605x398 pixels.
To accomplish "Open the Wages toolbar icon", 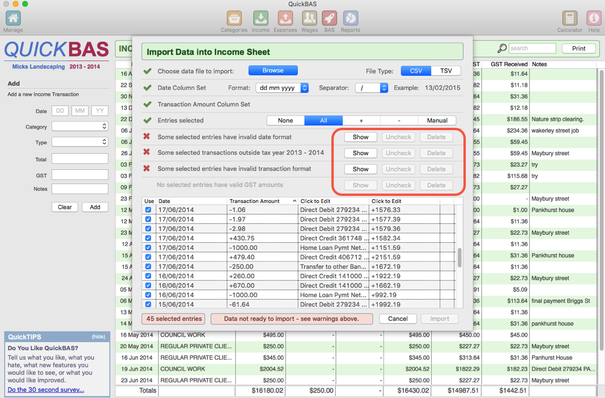I will click(x=309, y=19).
